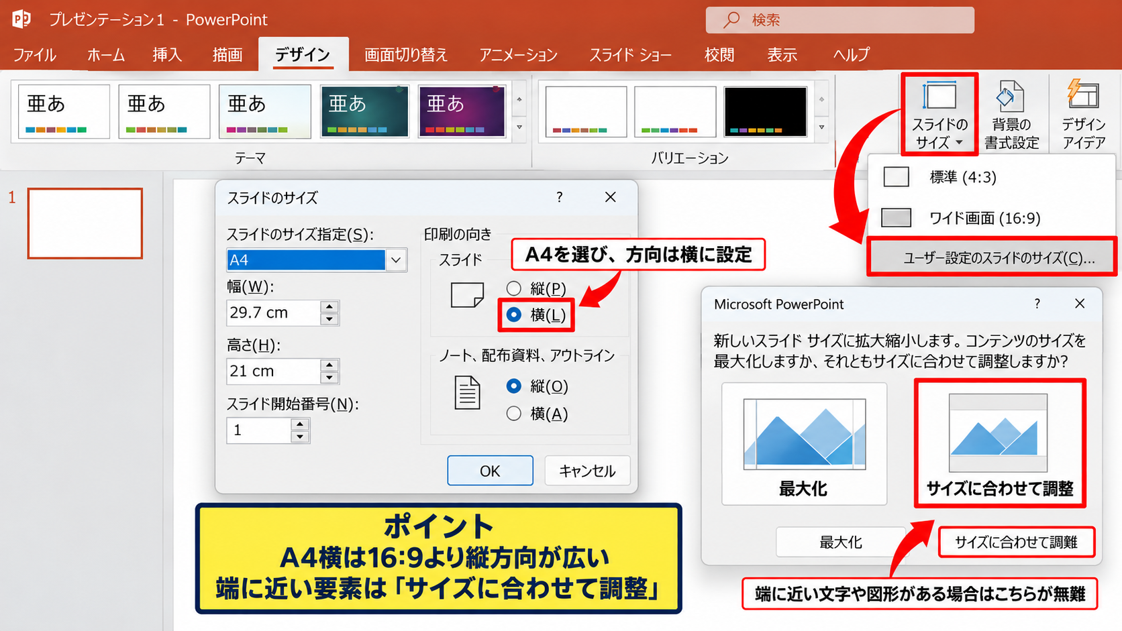Increase the 幅 width spinner
The height and width of the screenshot is (631, 1122).
[x=329, y=306]
